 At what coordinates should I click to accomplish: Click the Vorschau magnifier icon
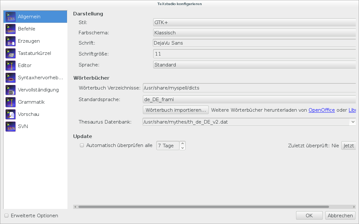click(11, 114)
